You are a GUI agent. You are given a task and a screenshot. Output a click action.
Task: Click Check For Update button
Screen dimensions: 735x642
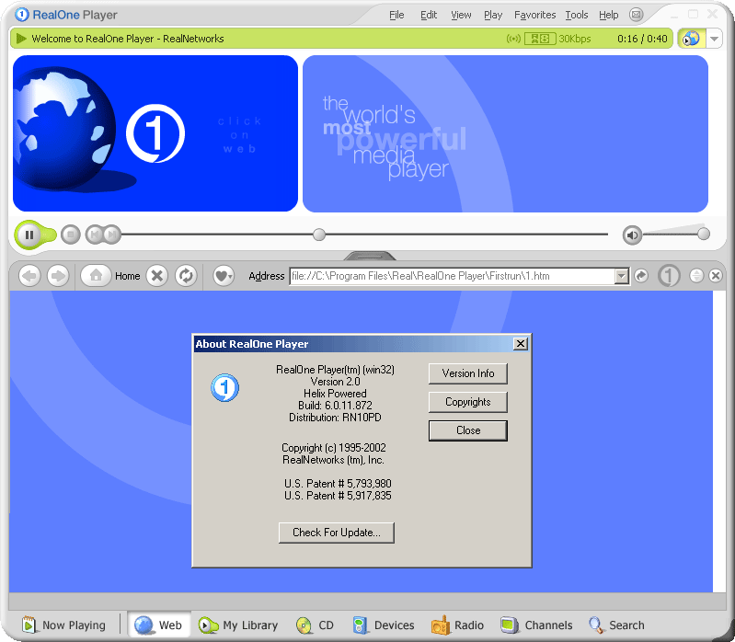click(337, 533)
